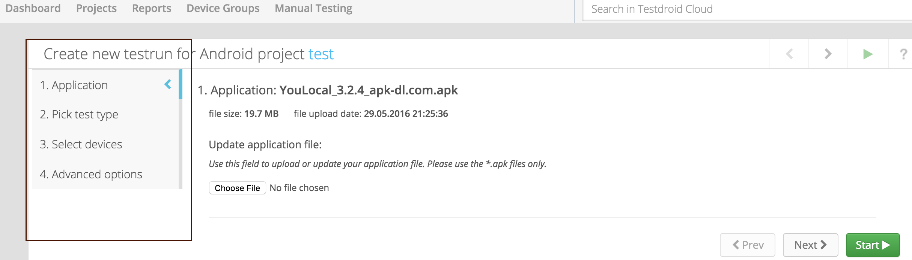Select step 1. Application

[74, 85]
